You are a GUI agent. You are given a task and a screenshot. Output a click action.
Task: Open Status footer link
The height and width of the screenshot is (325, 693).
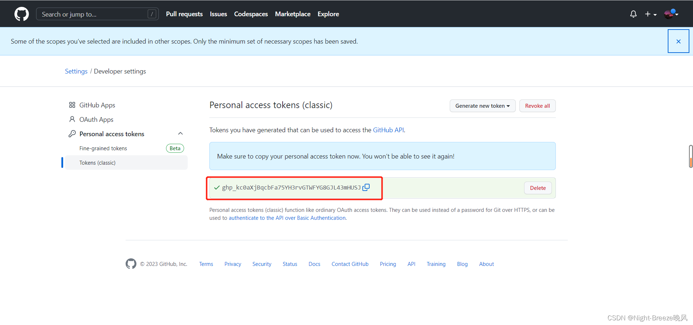pyautogui.click(x=290, y=264)
